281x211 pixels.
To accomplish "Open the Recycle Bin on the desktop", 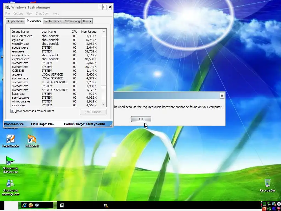I will point(267,185).
